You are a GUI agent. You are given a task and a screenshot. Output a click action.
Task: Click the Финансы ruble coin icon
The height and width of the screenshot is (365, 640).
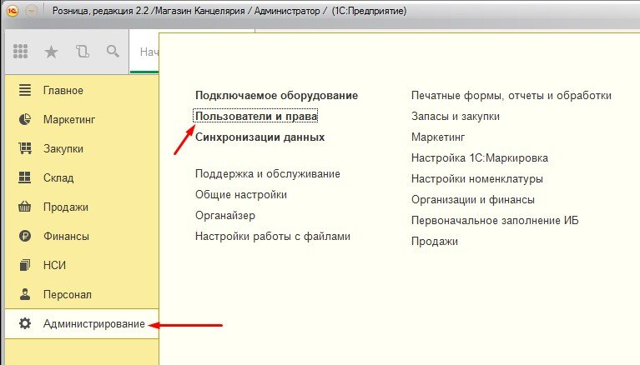(25, 236)
